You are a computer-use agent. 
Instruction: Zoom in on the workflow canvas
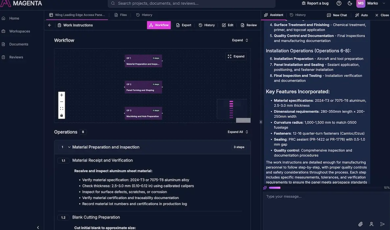point(61,95)
